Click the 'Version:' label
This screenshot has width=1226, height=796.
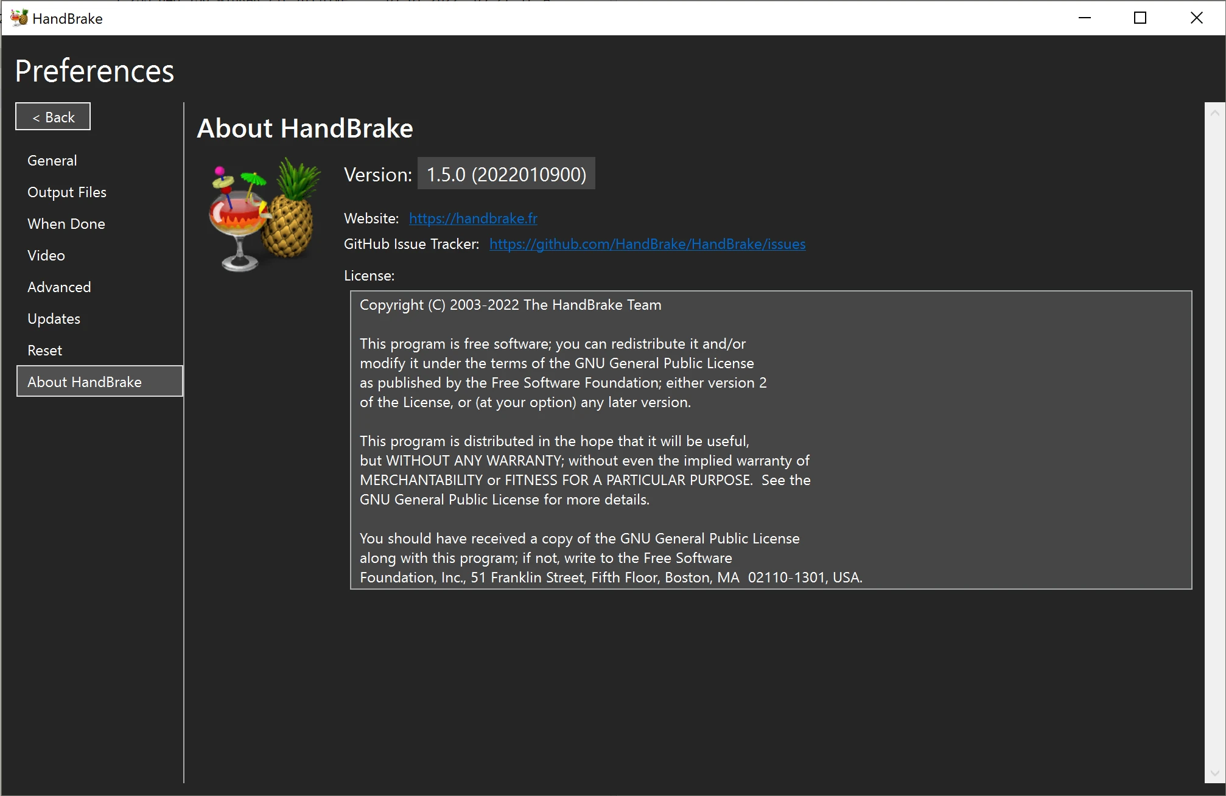(x=378, y=175)
